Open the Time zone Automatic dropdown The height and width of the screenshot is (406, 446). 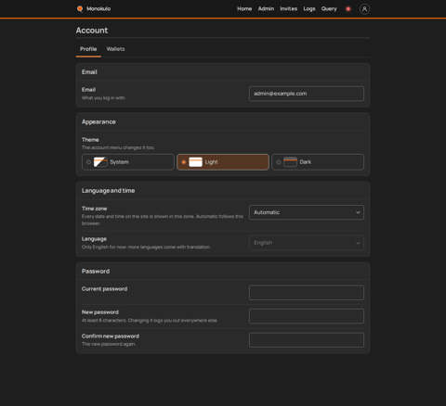(x=307, y=212)
